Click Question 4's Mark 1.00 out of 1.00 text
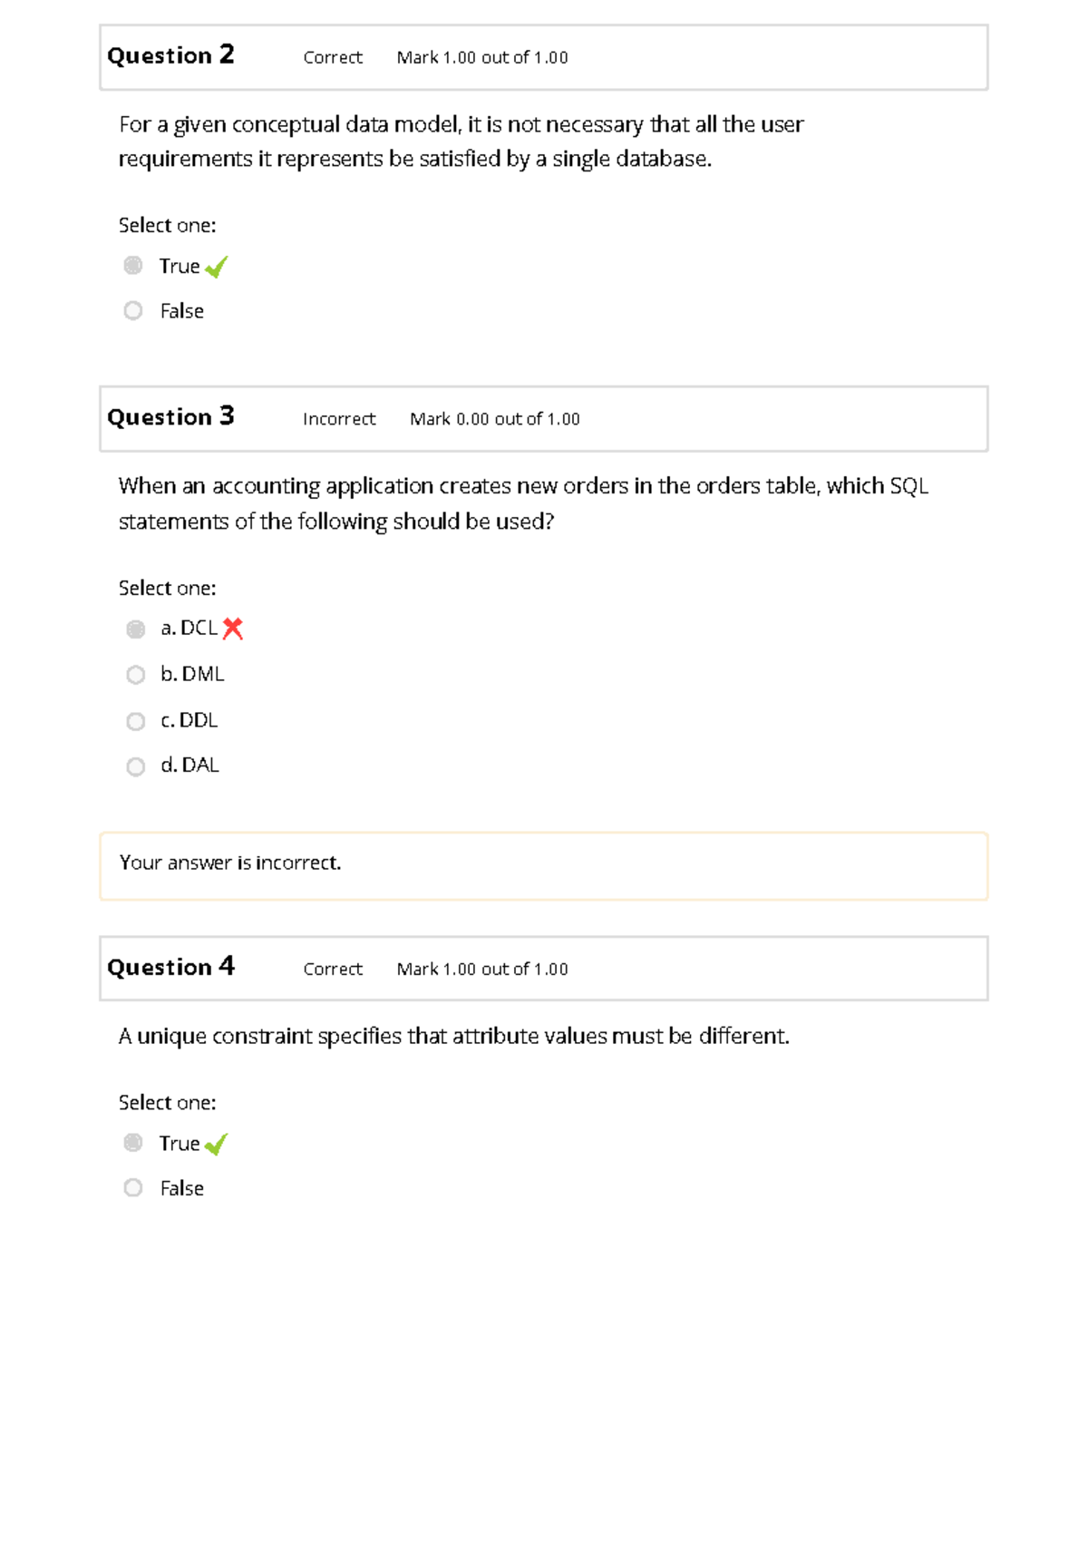The height and width of the screenshot is (1541, 1088). tap(482, 970)
